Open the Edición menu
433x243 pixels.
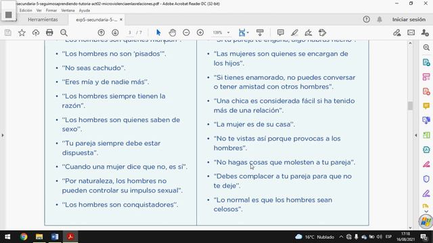(26, 11)
